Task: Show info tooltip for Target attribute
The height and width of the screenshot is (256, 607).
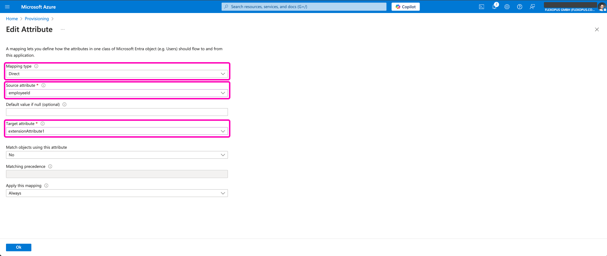Action: point(43,124)
